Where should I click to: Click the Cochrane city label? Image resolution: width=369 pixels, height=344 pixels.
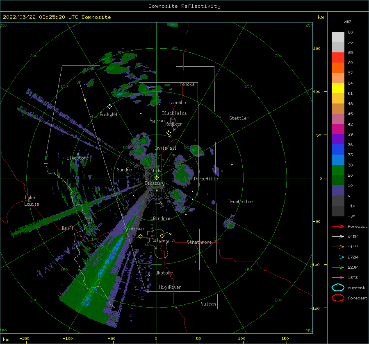(134, 229)
